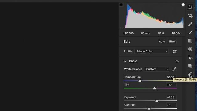Click the Temperature slider handle
The image size is (197, 111).
coord(140,81)
